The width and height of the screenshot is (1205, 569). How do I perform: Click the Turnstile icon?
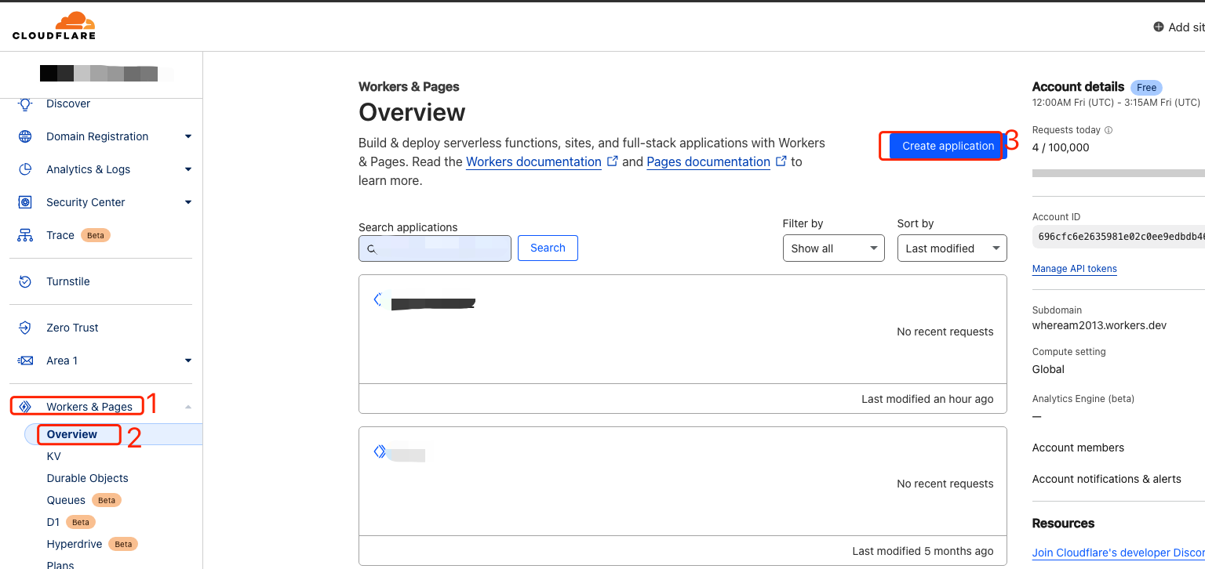click(x=25, y=281)
